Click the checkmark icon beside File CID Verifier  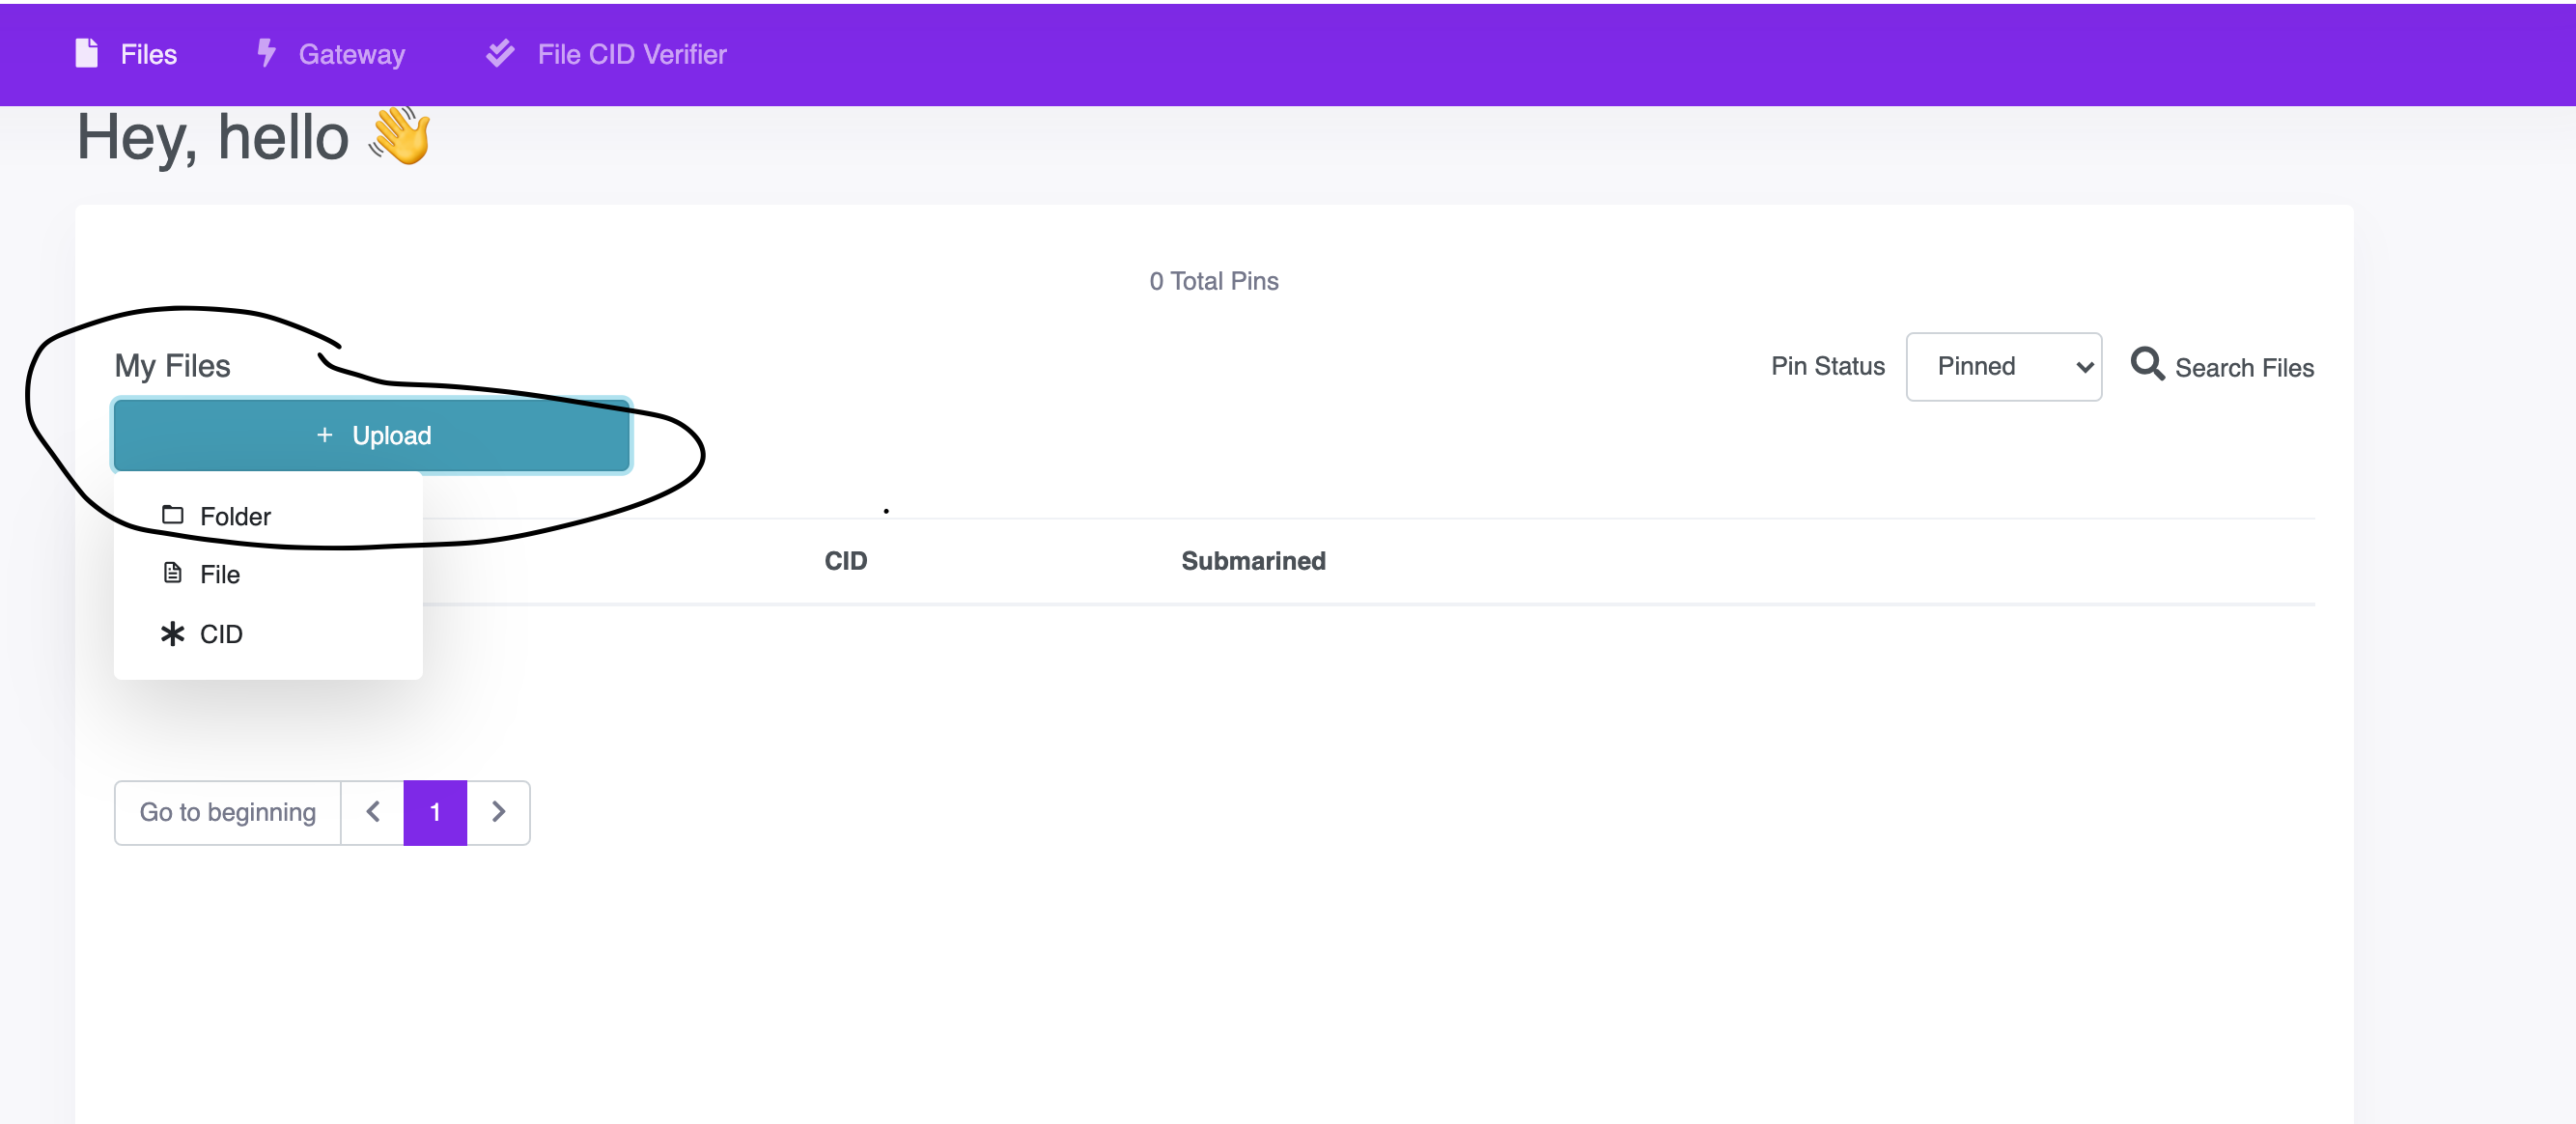pos(500,53)
